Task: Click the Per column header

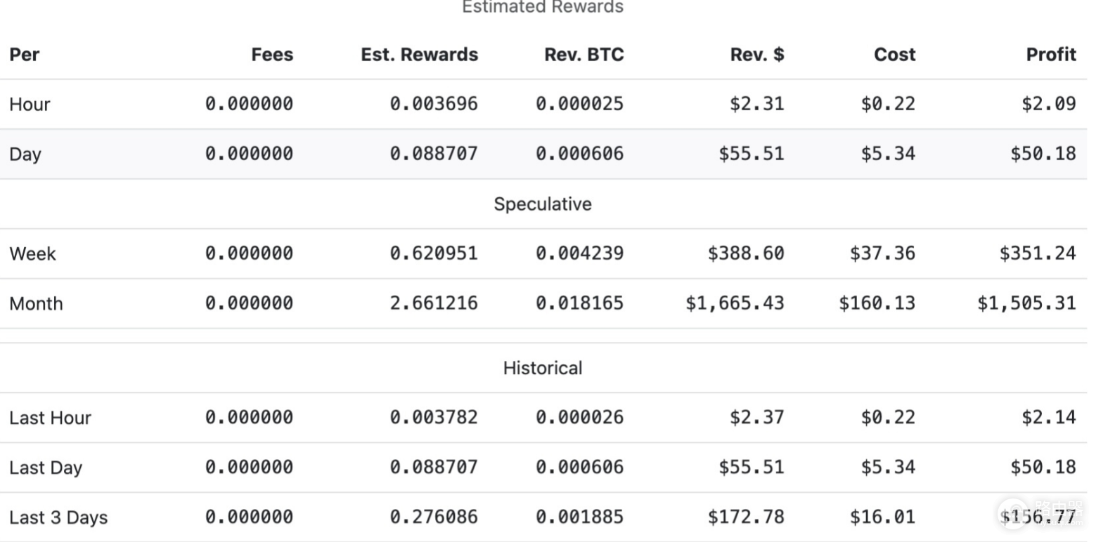Action: [25, 55]
